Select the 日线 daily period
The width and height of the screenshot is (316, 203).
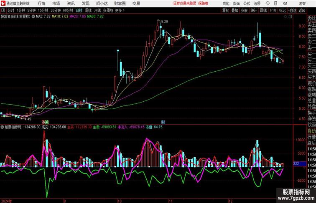(79, 10)
